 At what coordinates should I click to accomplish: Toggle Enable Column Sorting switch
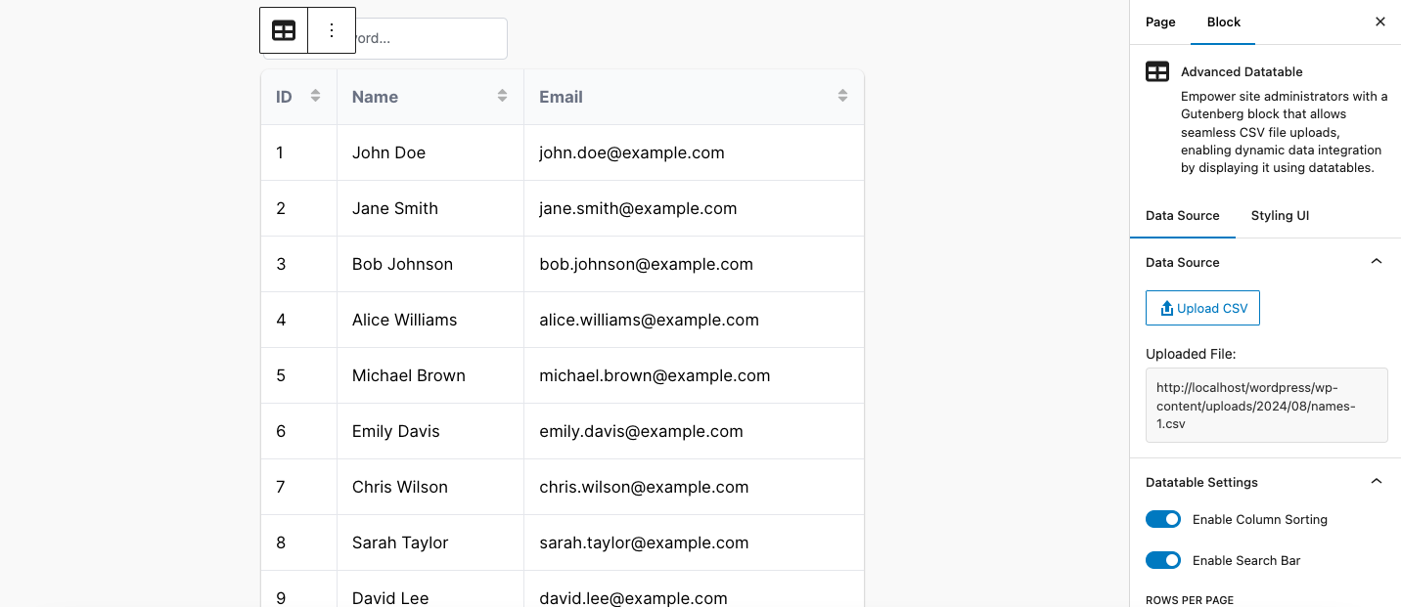pyautogui.click(x=1163, y=519)
